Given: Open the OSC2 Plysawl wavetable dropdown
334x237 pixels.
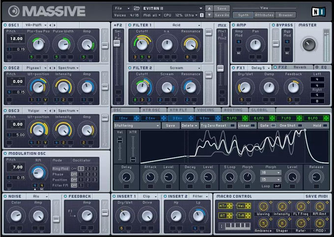Looking at the screenshot, I should (35, 68).
